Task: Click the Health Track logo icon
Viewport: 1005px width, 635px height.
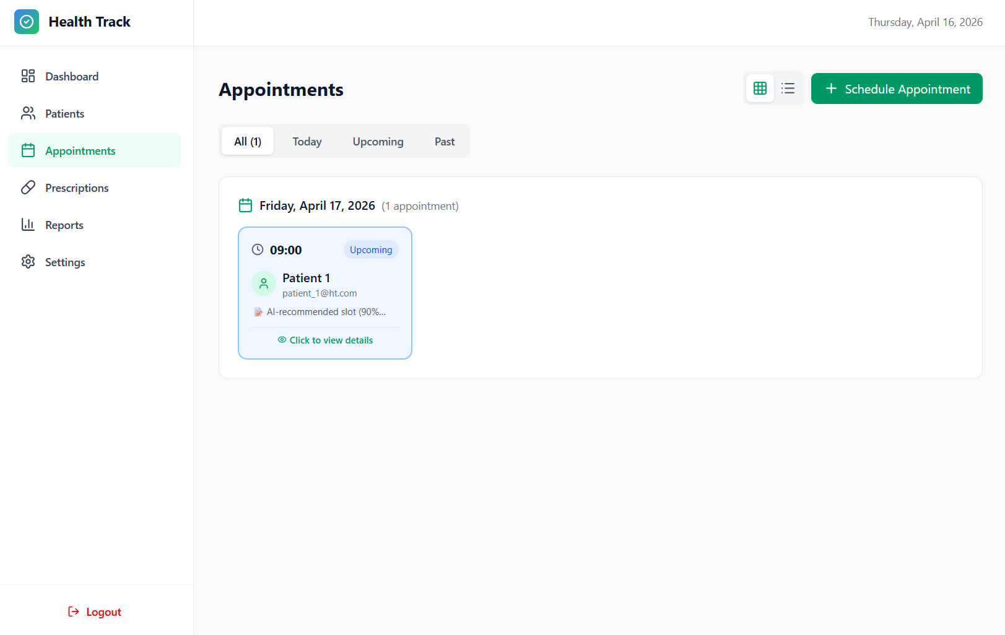Action: coord(27,21)
